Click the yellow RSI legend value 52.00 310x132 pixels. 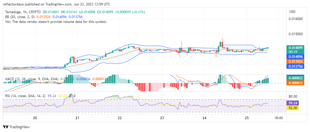click(63, 96)
